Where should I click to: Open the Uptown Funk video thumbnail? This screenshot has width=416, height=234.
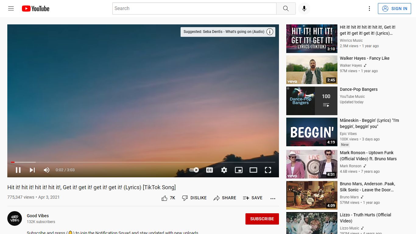312,164
